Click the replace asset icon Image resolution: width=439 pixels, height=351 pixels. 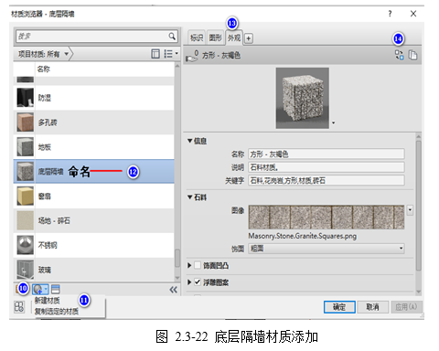click(399, 55)
